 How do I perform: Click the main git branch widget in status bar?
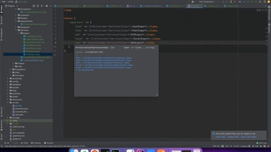255,146
